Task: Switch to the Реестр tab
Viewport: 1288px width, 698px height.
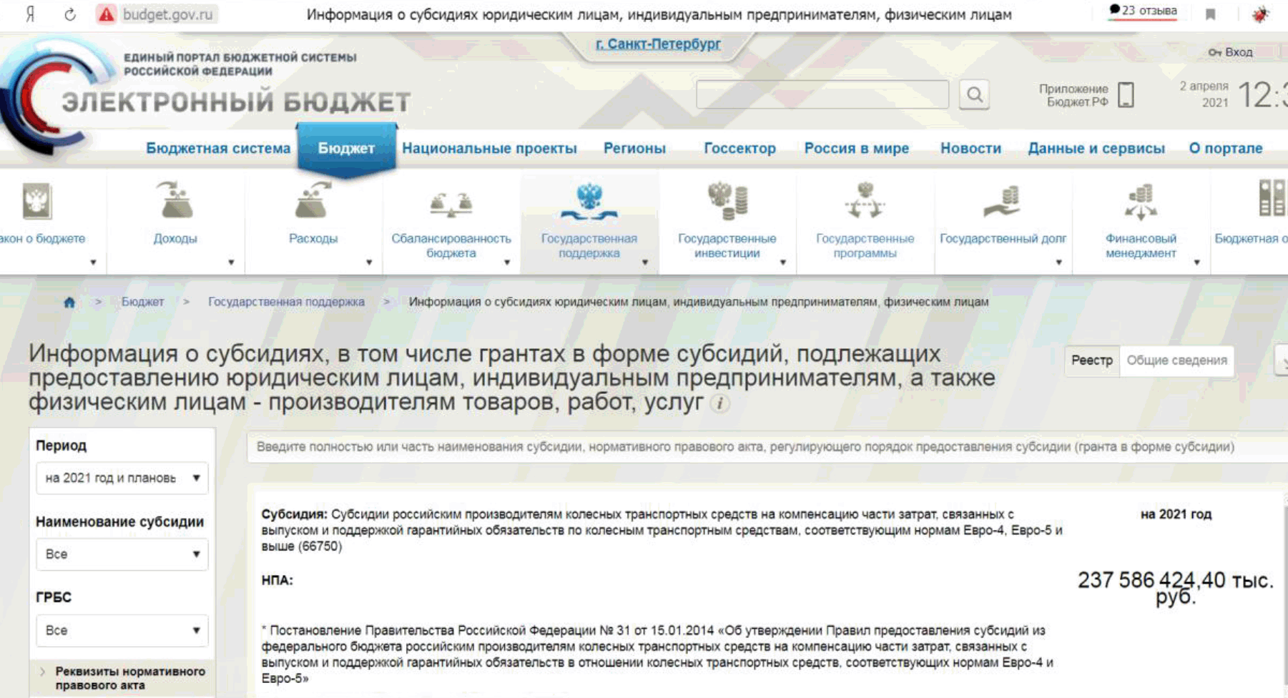Action: [x=1092, y=360]
